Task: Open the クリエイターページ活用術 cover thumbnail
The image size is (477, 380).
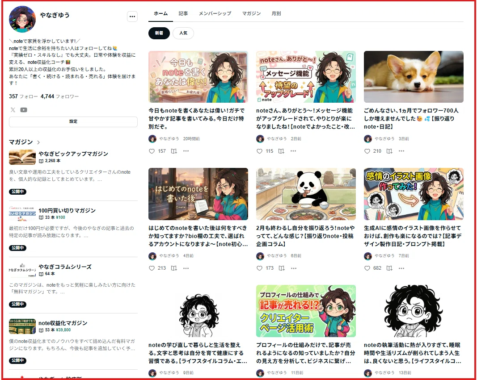Action: pyautogui.click(x=306, y=311)
